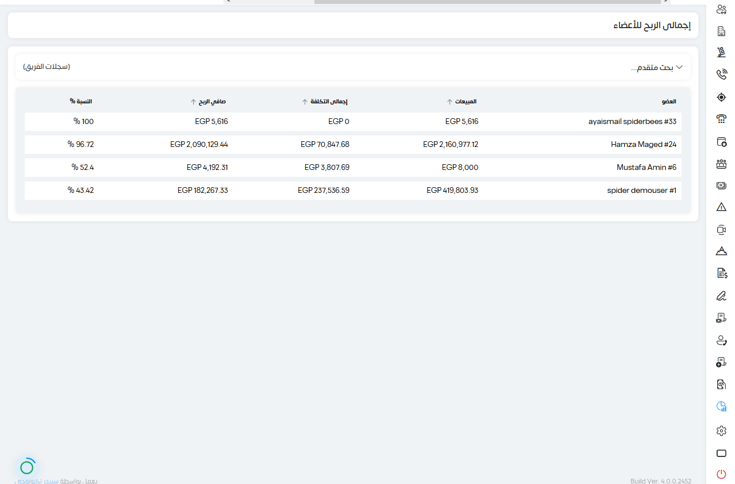Open the user with handset icon
735x484 pixels.
coord(721,340)
